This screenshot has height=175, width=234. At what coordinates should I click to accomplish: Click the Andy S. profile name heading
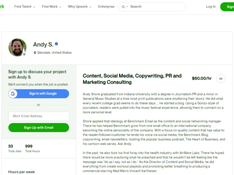pyautogui.click(x=43, y=44)
